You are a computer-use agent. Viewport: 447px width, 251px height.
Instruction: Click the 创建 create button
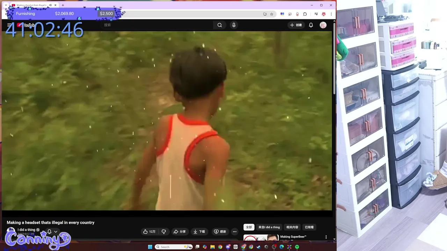(296, 25)
